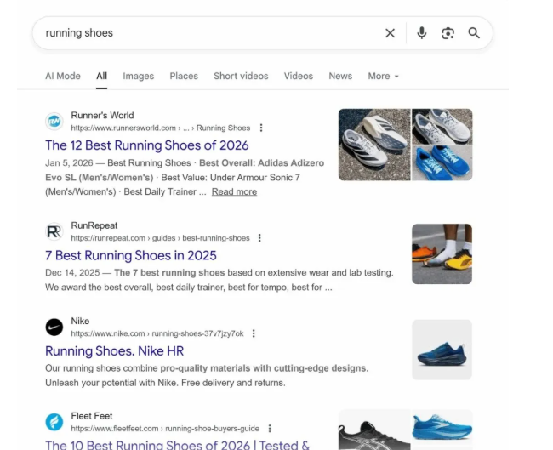Open options menu for Fleet Feet result
This screenshot has height=450, width=553.
point(270,428)
